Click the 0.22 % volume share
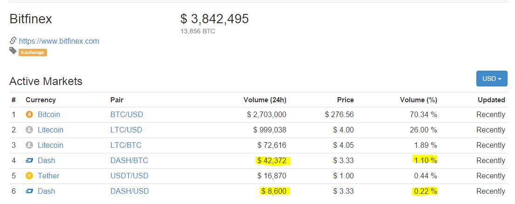 pos(425,191)
